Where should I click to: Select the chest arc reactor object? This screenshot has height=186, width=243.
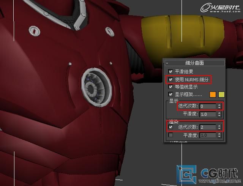96,87
